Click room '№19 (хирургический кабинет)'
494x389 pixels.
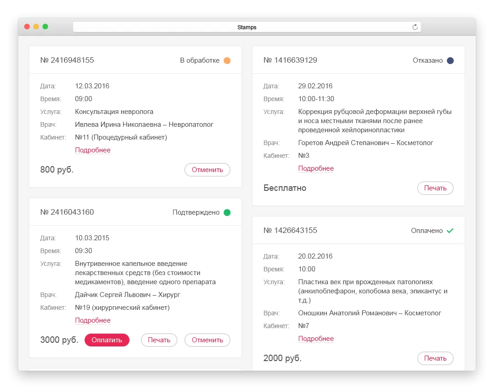122,308
